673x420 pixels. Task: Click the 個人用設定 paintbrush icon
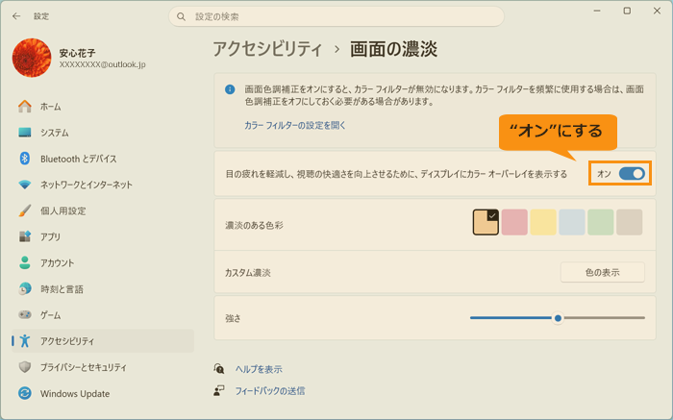pos(25,210)
